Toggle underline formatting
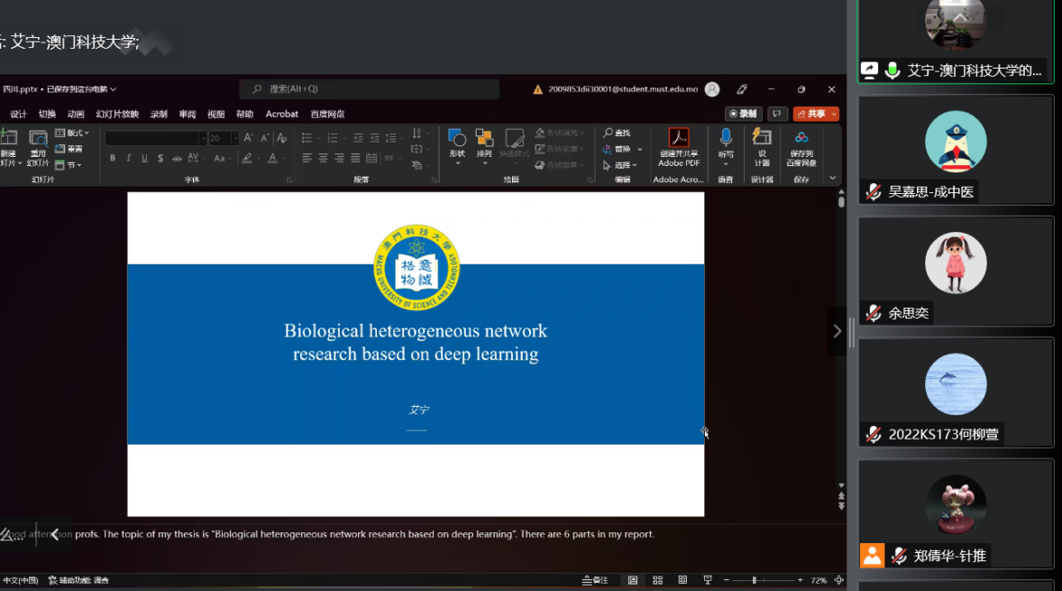 pyautogui.click(x=144, y=158)
